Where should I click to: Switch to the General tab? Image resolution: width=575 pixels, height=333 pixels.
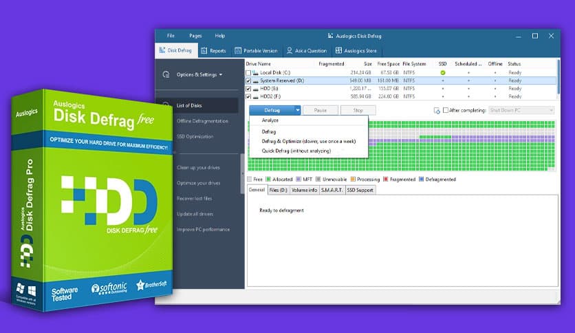[257, 190]
